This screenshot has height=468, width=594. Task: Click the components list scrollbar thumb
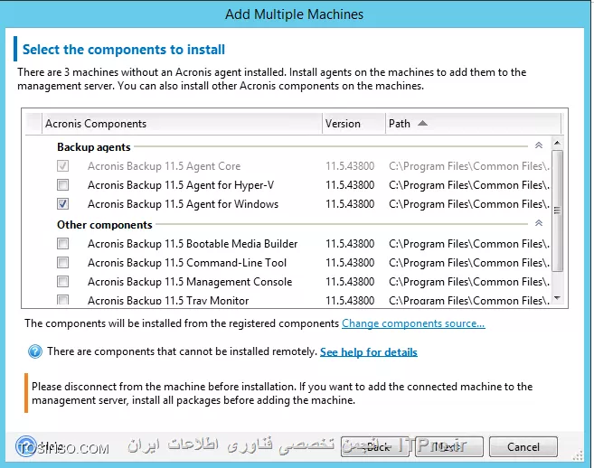(x=557, y=211)
